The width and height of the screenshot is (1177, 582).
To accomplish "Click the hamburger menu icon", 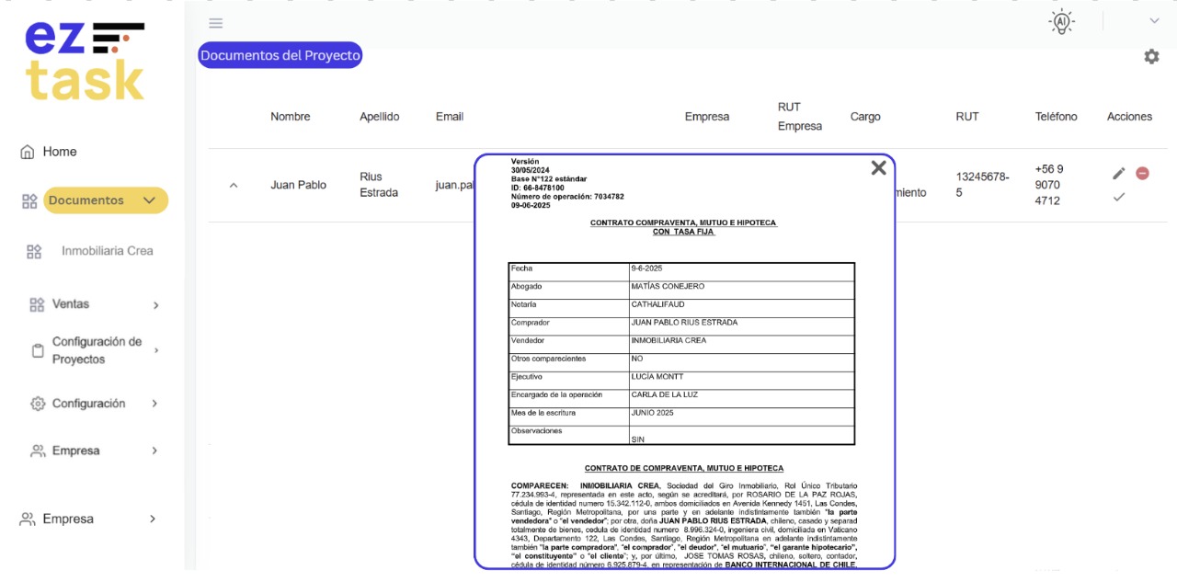I will pos(215,23).
